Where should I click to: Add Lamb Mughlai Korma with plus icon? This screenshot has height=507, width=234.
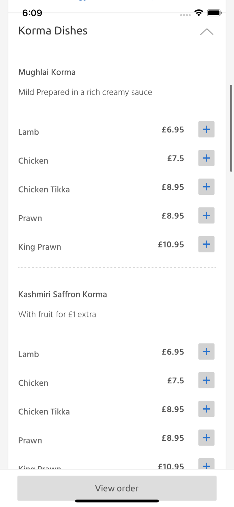pyautogui.click(x=206, y=129)
